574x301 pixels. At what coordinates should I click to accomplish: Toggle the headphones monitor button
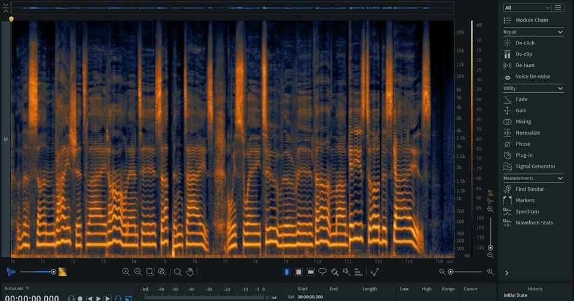[x=71, y=298]
